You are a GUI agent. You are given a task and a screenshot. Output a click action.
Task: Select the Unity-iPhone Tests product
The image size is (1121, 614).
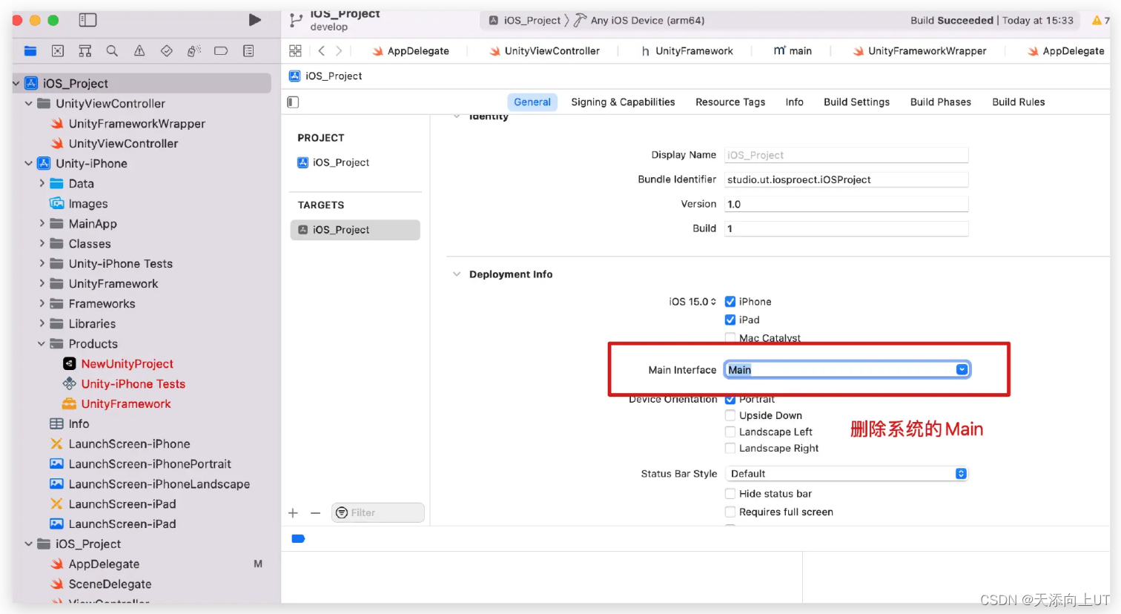click(133, 383)
